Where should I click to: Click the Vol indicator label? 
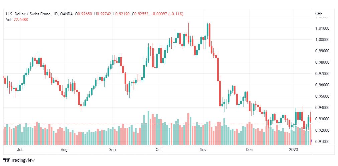[x=8, y=20]
